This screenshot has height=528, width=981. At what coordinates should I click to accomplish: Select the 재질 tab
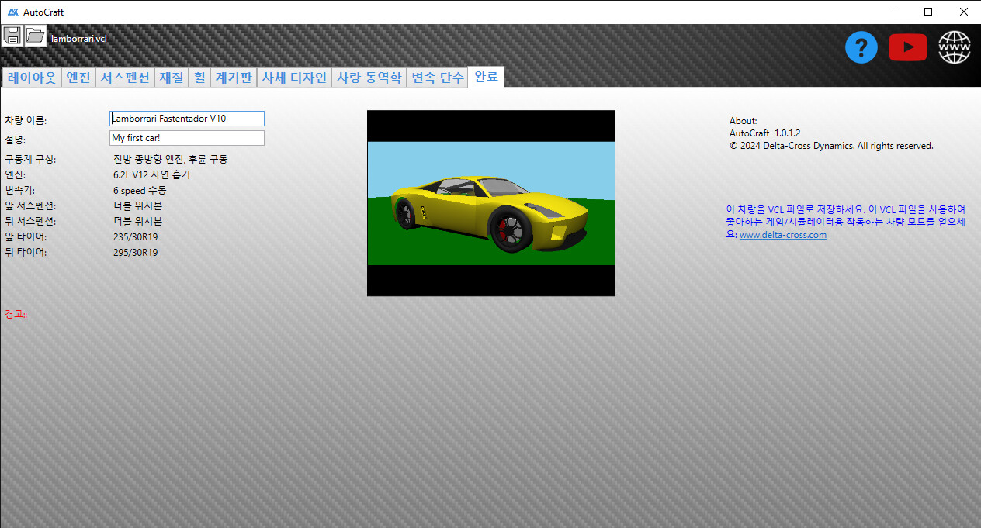pos(172,78)
